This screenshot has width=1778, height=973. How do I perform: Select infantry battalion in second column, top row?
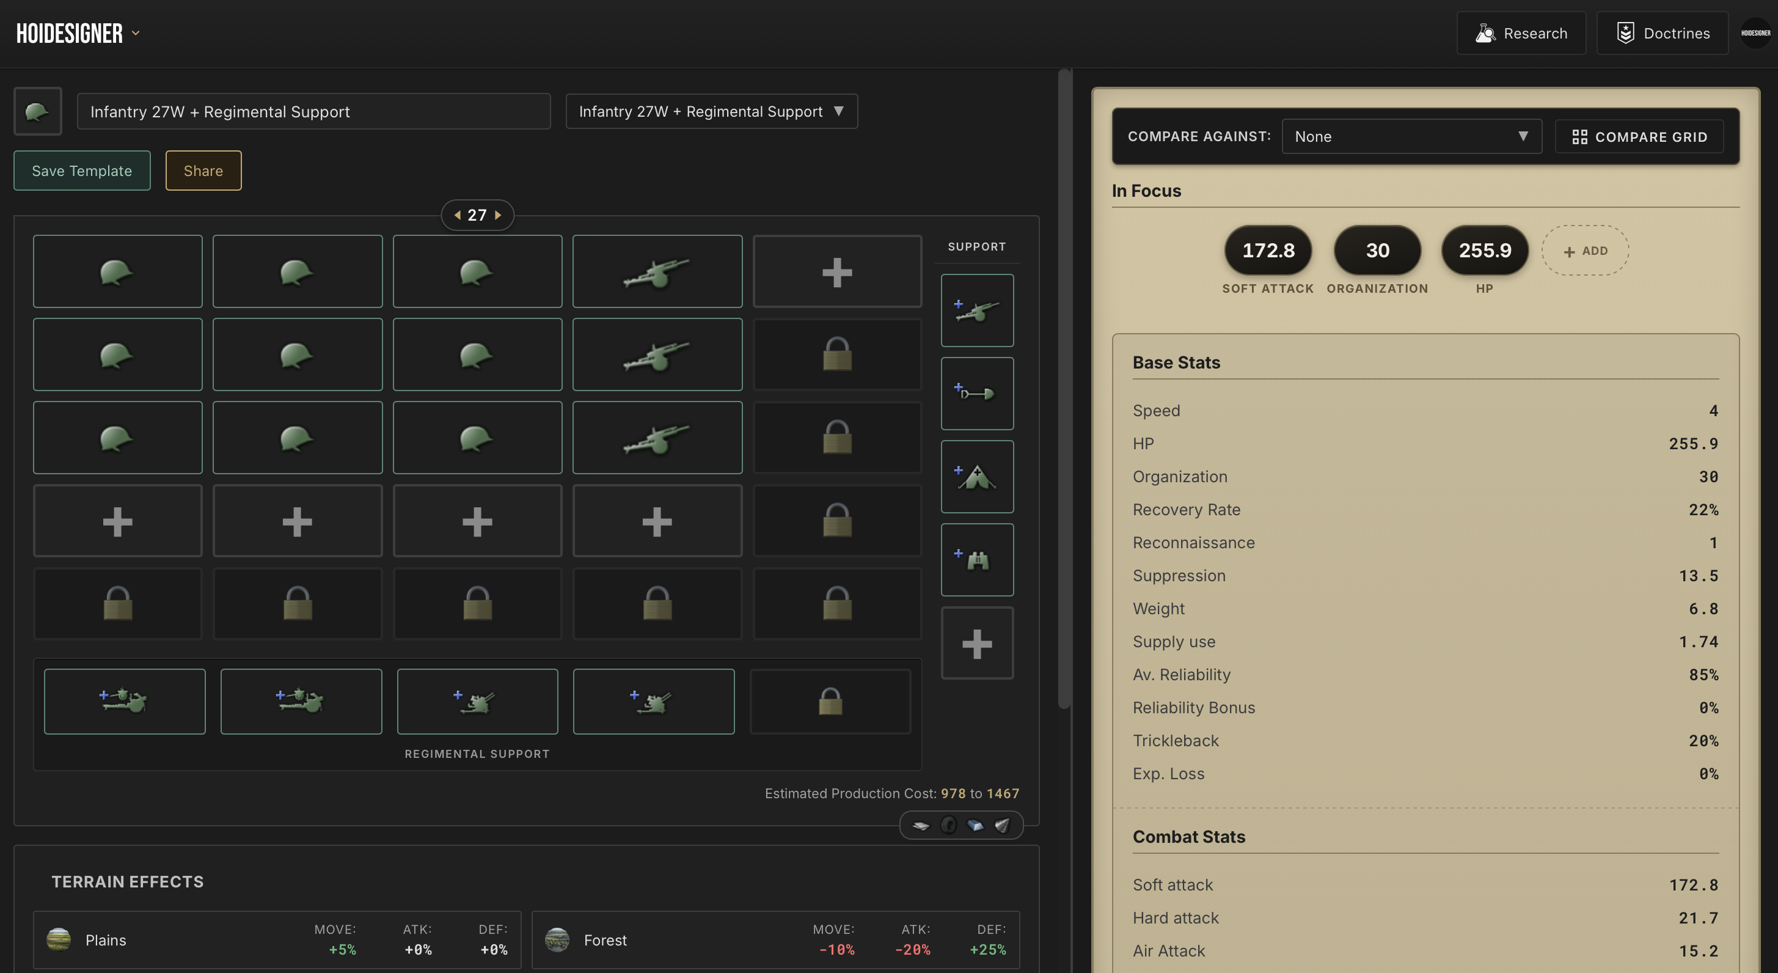298,271
